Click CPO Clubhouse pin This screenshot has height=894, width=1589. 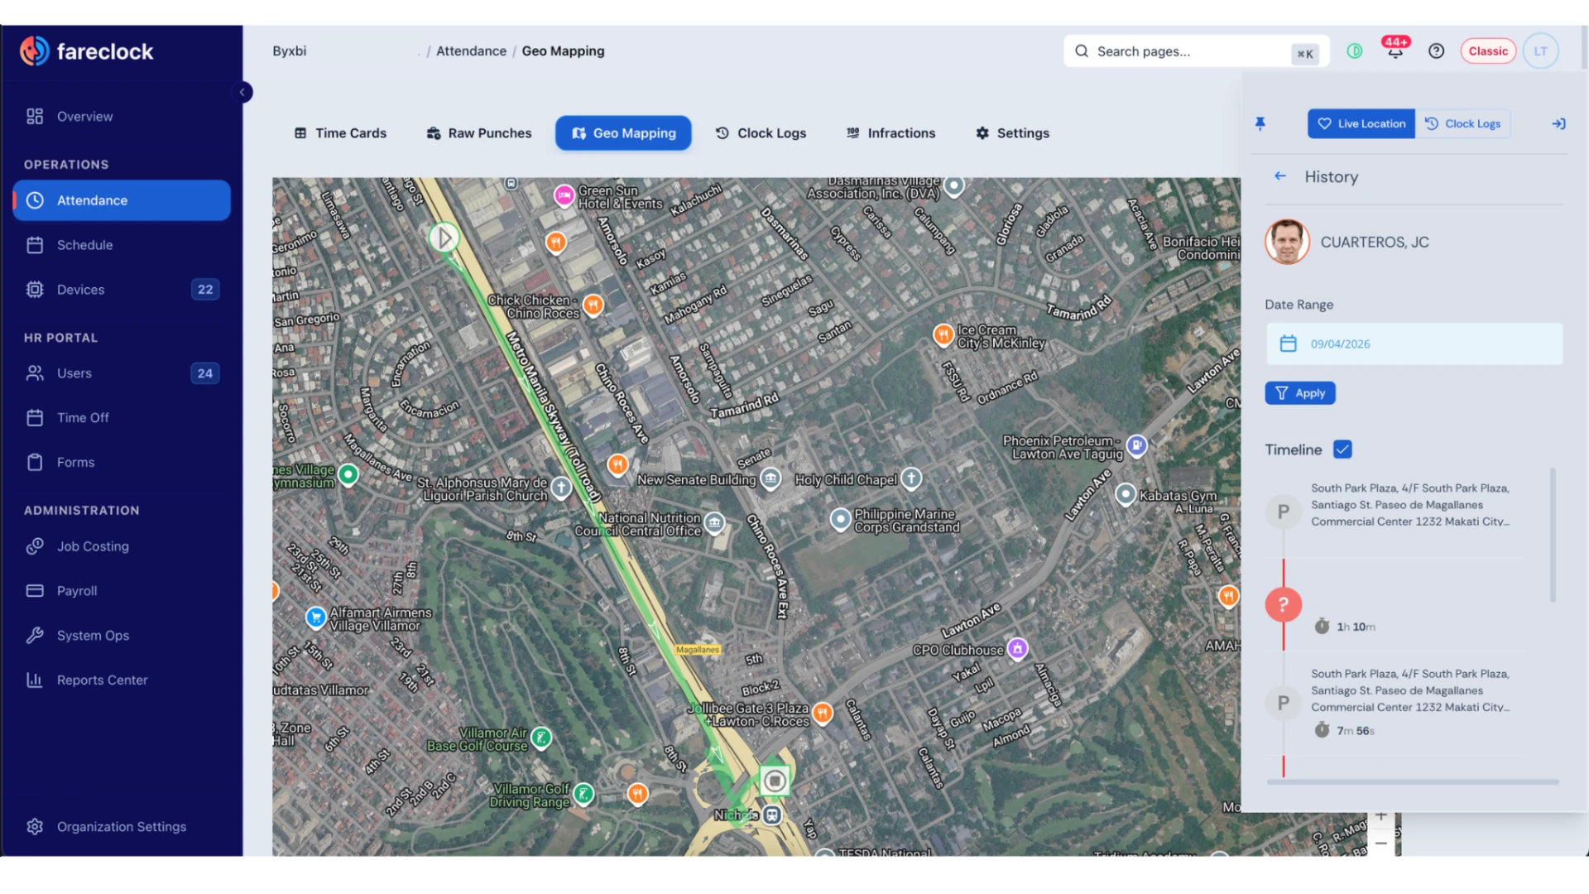pos(1018,648)
